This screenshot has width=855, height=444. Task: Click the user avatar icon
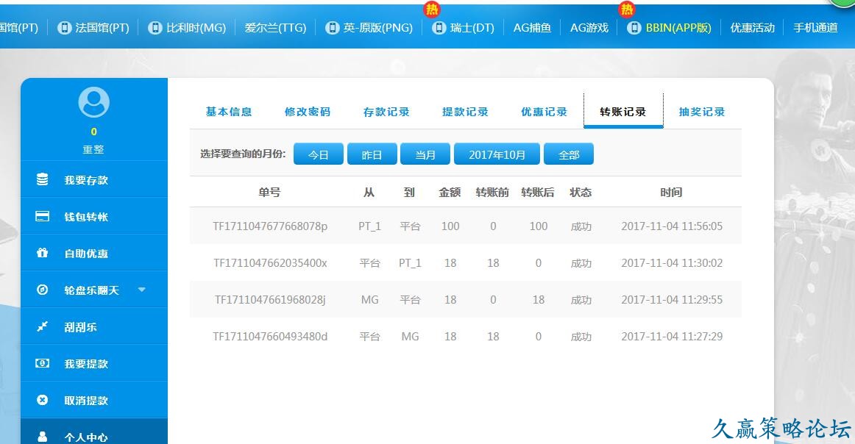point(93,102)
